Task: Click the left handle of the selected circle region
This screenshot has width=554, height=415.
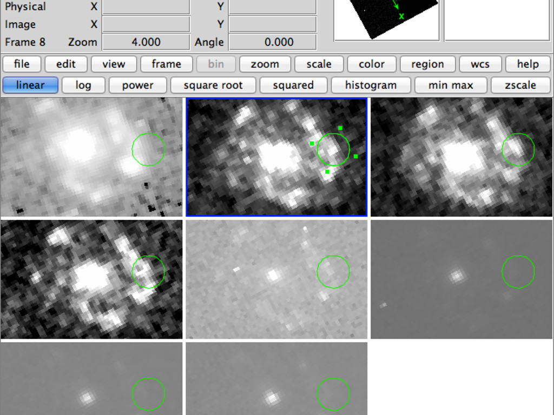Action: pyautogui.click(x=312, y=143)
